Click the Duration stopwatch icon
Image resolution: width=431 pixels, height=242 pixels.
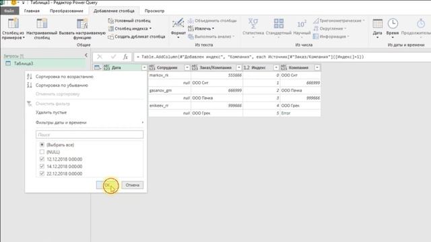click(420, 24)
